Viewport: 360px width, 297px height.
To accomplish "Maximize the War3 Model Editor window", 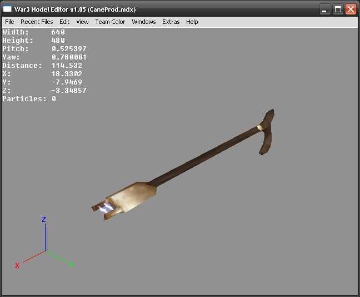I will click(338, 9).
